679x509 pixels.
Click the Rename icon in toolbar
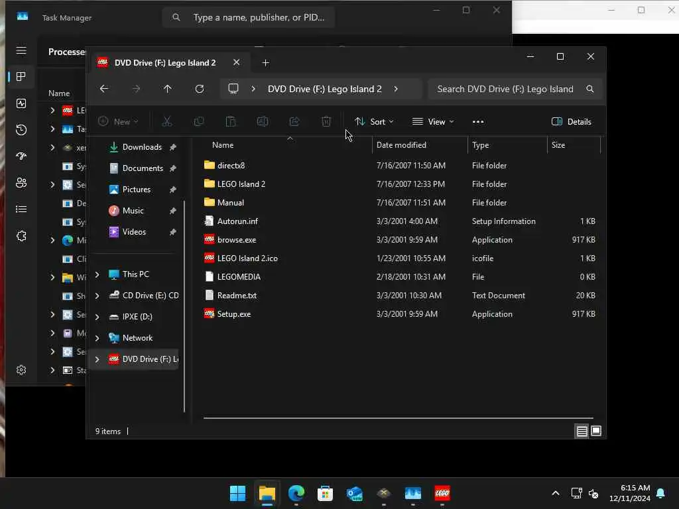pyautogui.click(x=263, y=122)
